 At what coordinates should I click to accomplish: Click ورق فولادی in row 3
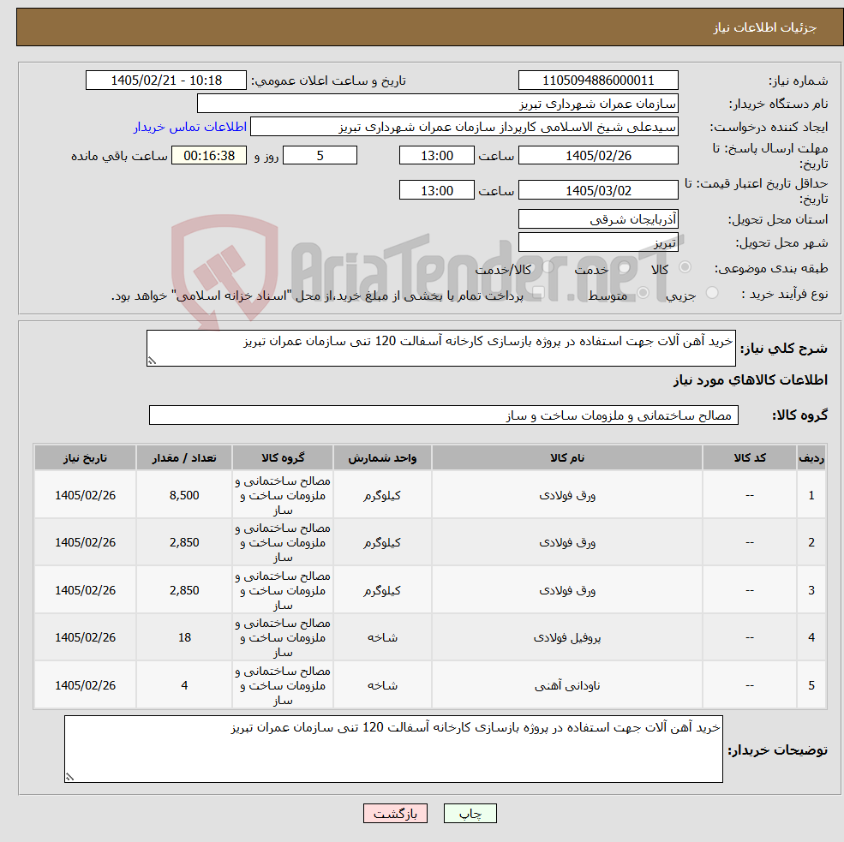click(x=566, y=590)
